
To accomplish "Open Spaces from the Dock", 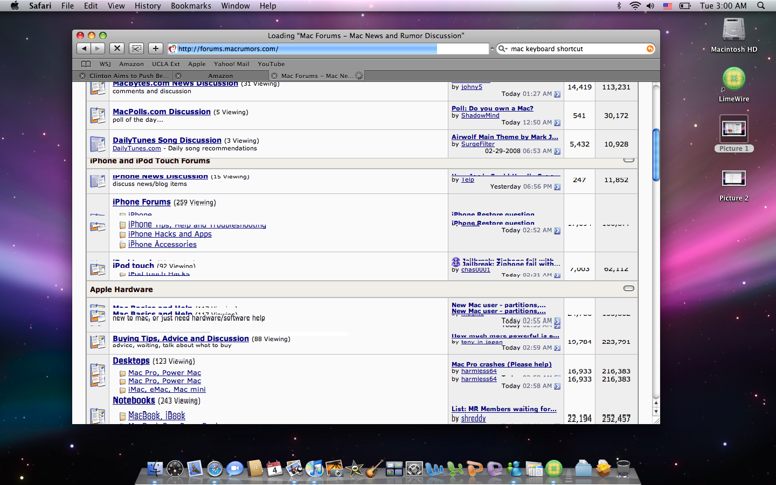I will (x=394, y=468).
